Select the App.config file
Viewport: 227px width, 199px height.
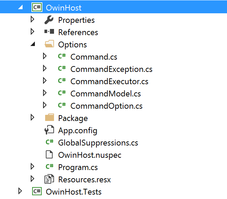pos(78,131)
